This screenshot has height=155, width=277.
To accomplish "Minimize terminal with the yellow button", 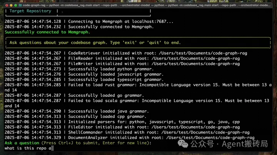I will tap(11, 5).
